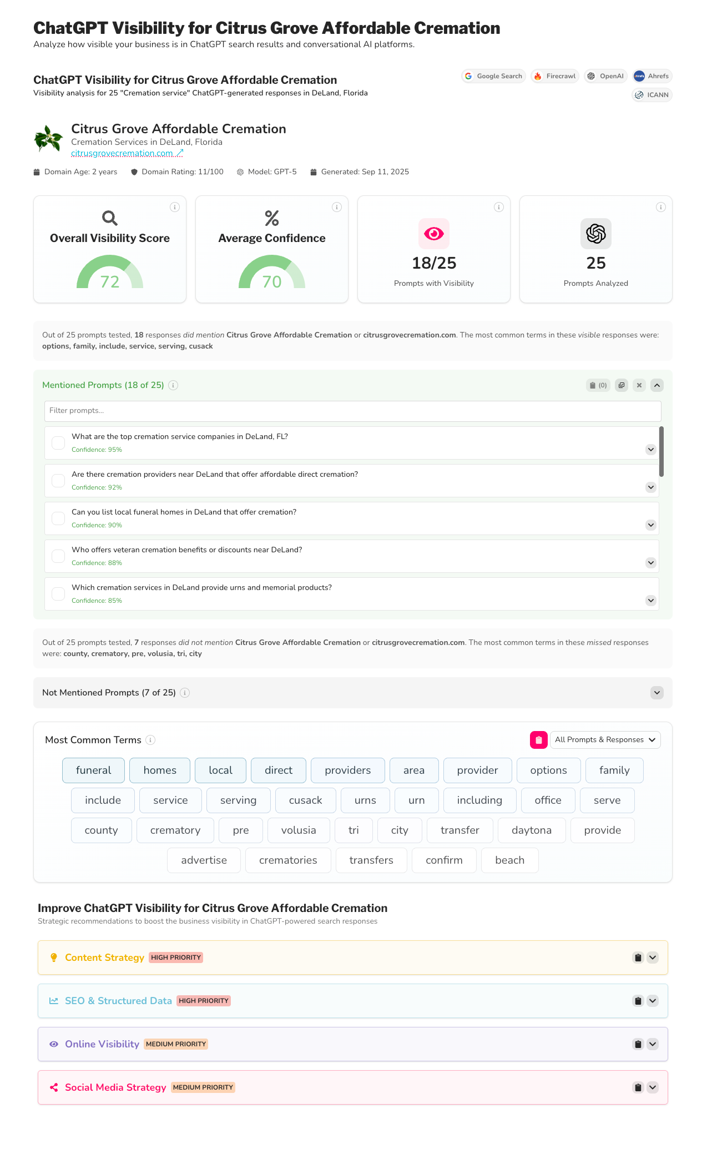
Task: Click the prompts list scrollbar
Action: (x=661, y=451)
